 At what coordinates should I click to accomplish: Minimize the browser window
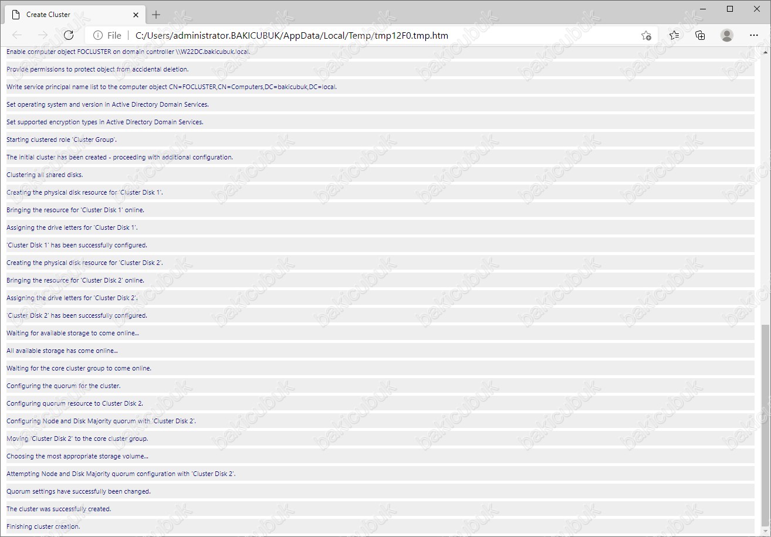pyautogui.click(x=702, y=9)
